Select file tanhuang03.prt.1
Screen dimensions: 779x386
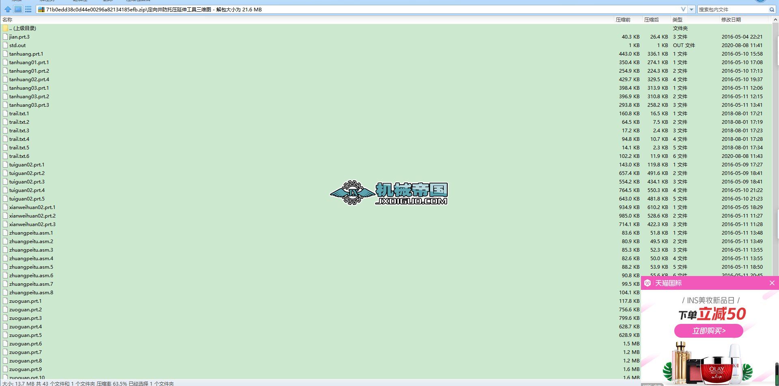tap(29, 88)
